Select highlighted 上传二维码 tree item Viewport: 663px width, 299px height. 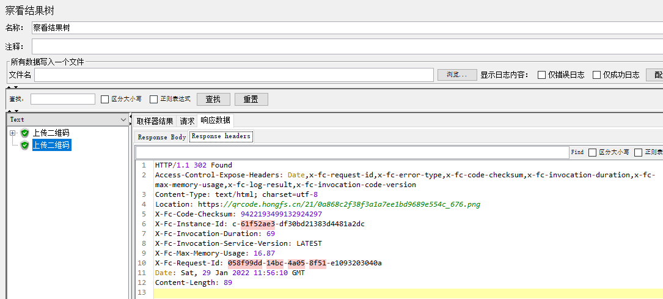click(x=51, y=145)
